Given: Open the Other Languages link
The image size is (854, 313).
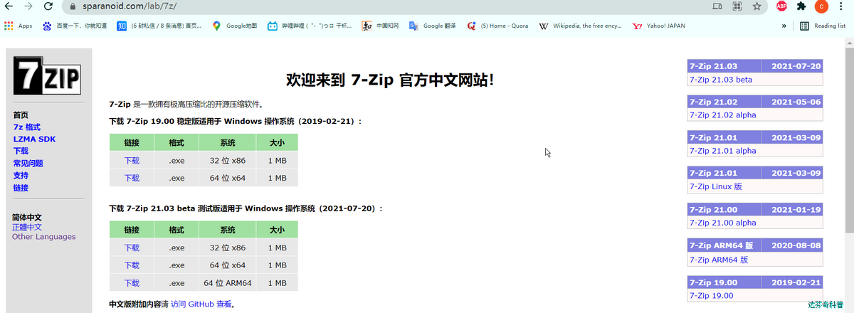Looking at the screenshot, I should (x=43, y=237).
